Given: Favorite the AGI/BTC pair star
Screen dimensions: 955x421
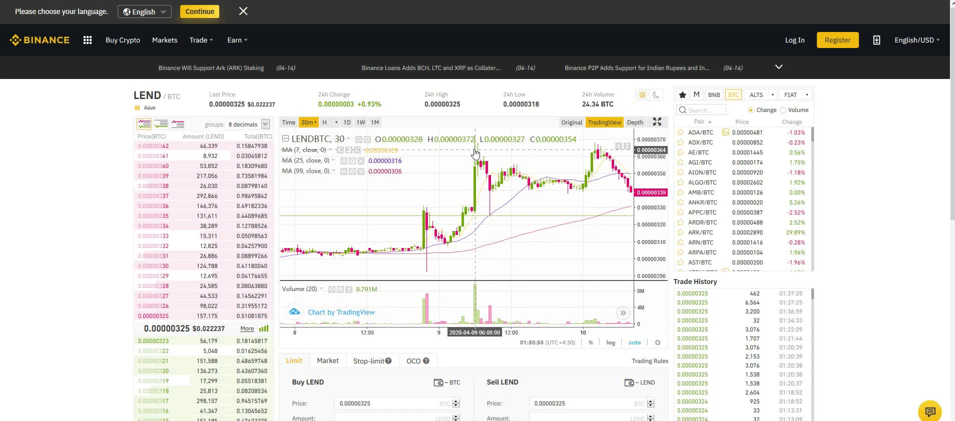Looking at the screenshot, I should pos(681,162).
